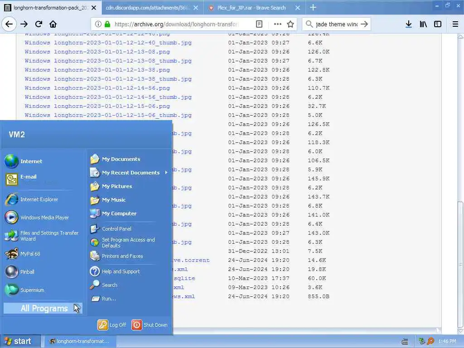The height and width of the screenshot is (348, 464).
Task: Reload the archive.org page
Action: pos(39,24)
